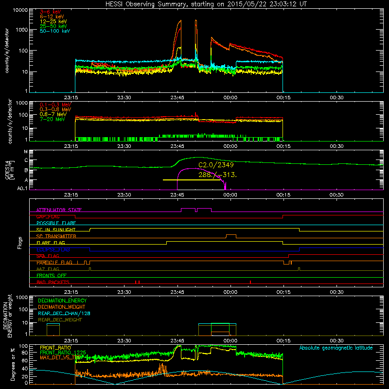Click the ECLIPSE_FLAG label
The image size is (389, 389).
pos(53,249)
